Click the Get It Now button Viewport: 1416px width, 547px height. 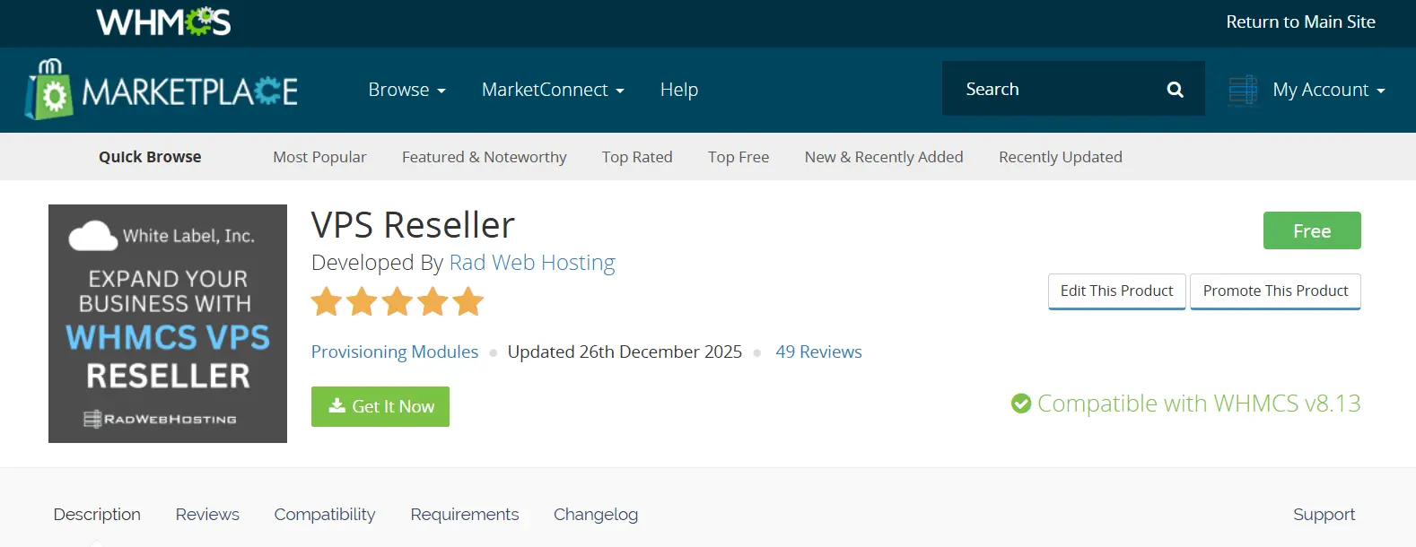pos(380,406)
